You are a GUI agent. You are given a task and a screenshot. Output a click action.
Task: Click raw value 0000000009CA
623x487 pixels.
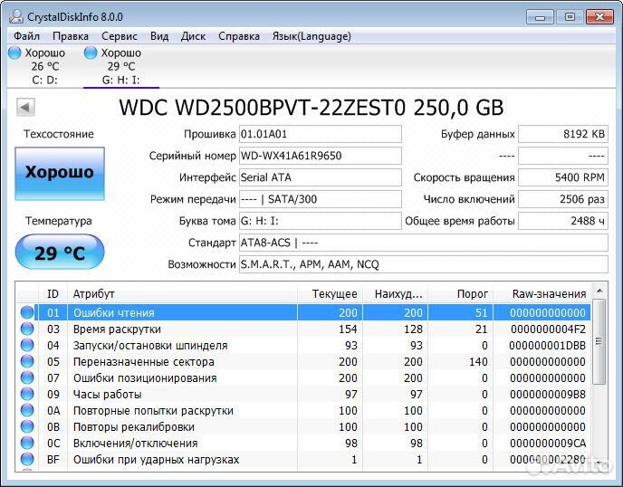pos(548,444)
